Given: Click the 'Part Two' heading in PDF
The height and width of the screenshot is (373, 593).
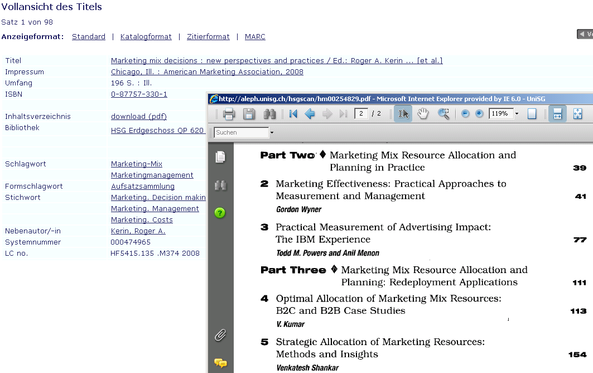Looking at the screenshot, I should point(288,155).
